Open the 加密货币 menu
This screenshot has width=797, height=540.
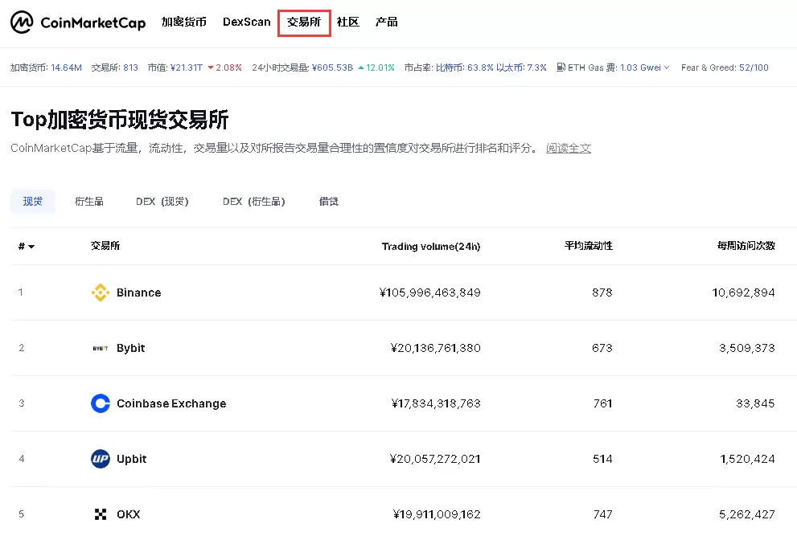(184, 22)
